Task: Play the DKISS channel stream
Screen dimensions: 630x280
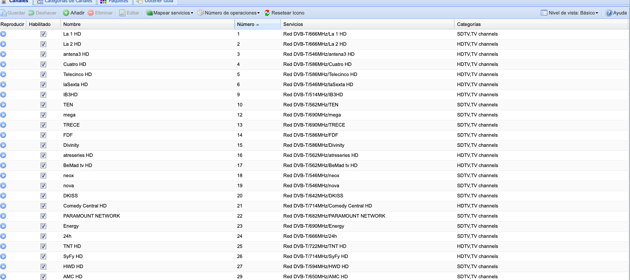Action: [x=3, y=196]
